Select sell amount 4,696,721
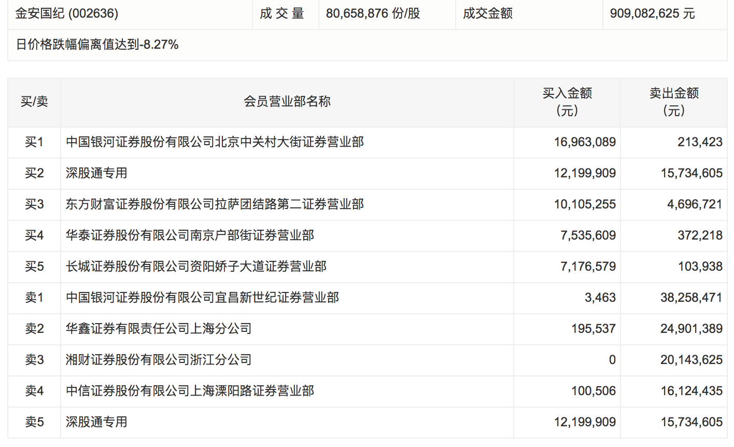The width and height of the screenshot is (734, 447). coord(695,204)
